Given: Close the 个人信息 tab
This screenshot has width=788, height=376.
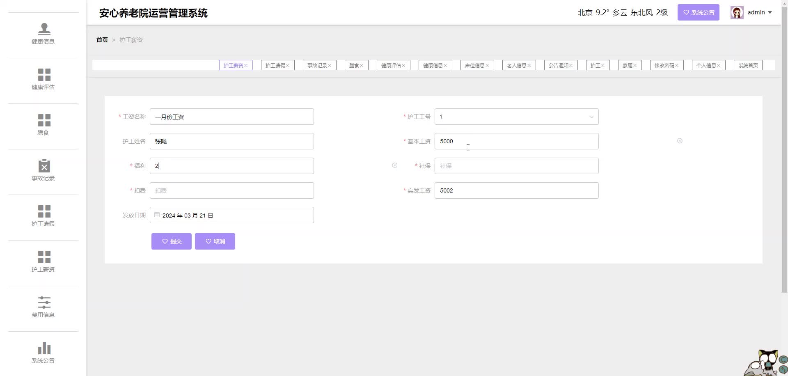Looking at the screenshot, I should click(719, 66).
